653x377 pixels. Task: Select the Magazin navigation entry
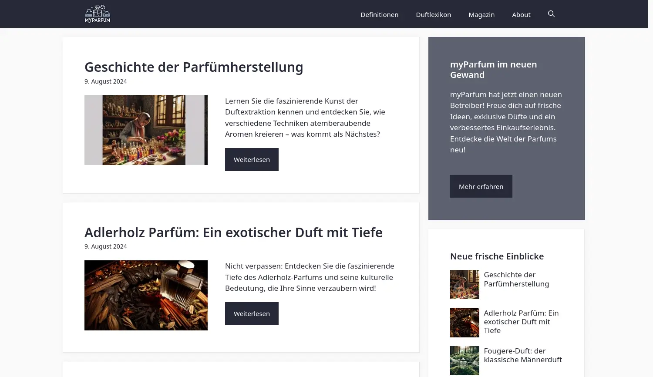click(481, 14)
